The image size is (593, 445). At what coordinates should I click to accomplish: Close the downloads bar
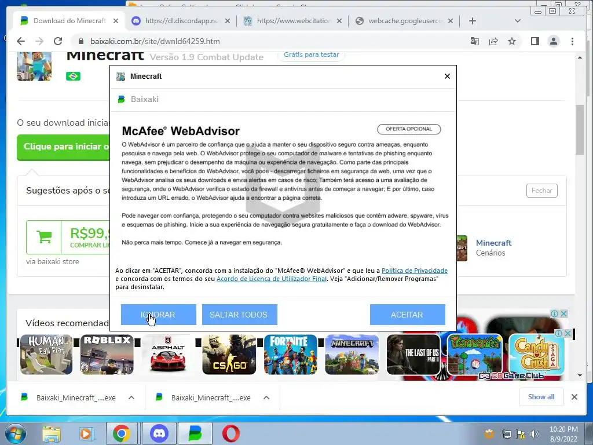(x=574, y=397)
